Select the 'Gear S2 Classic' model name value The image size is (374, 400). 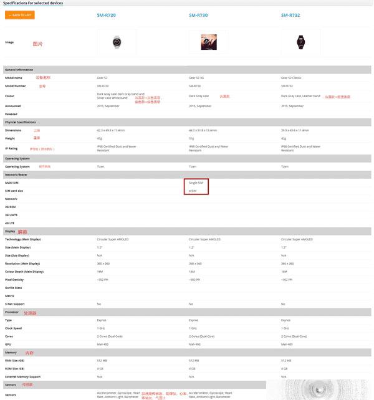click(291, 78)
